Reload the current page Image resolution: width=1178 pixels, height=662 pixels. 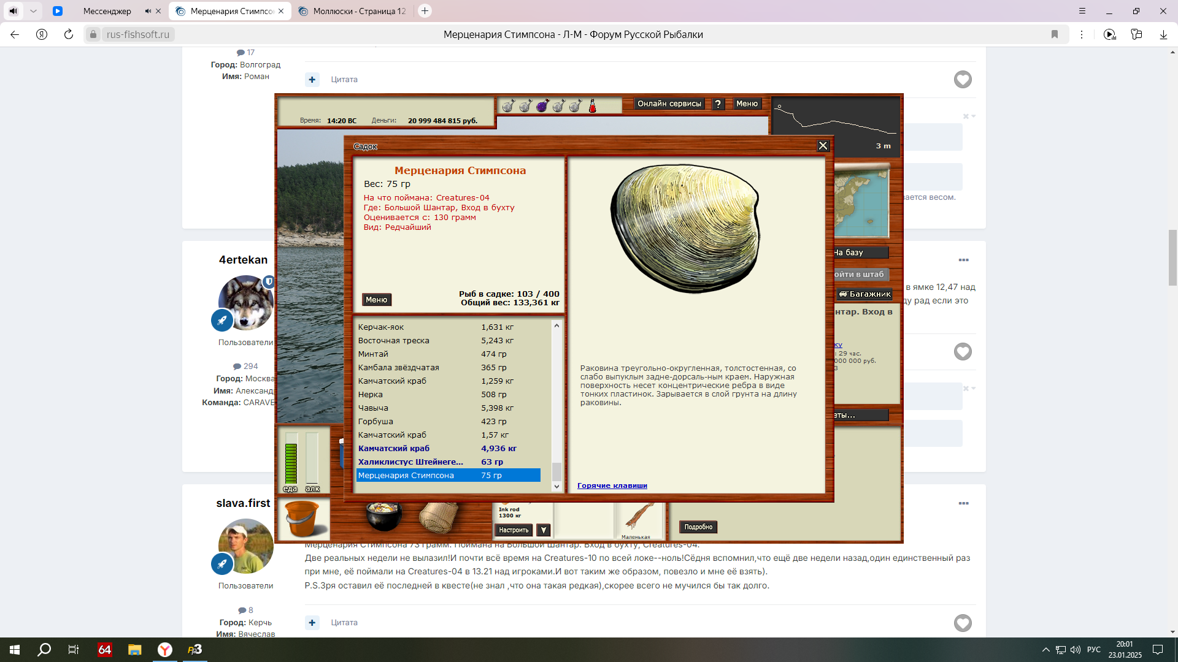(69, 34)
